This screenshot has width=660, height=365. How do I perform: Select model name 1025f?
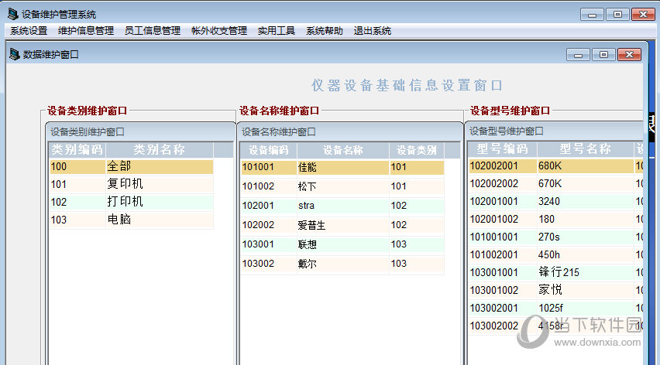pos(585,309)
